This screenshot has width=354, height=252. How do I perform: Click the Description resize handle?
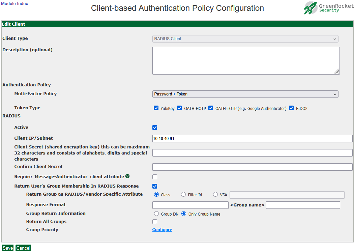pos(336,71)
